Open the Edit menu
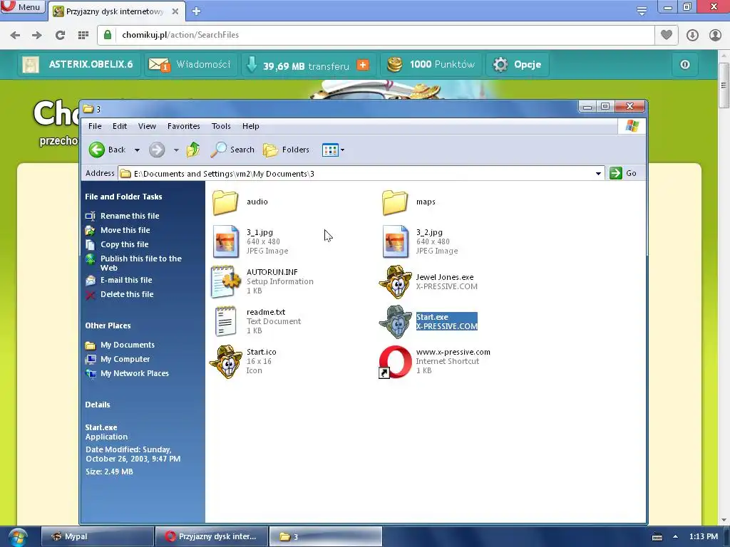Screen dimensions: 730x547 pyautogui.click(x=120, y=126)
